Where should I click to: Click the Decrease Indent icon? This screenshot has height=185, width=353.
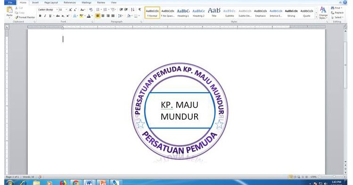[121, 10]
